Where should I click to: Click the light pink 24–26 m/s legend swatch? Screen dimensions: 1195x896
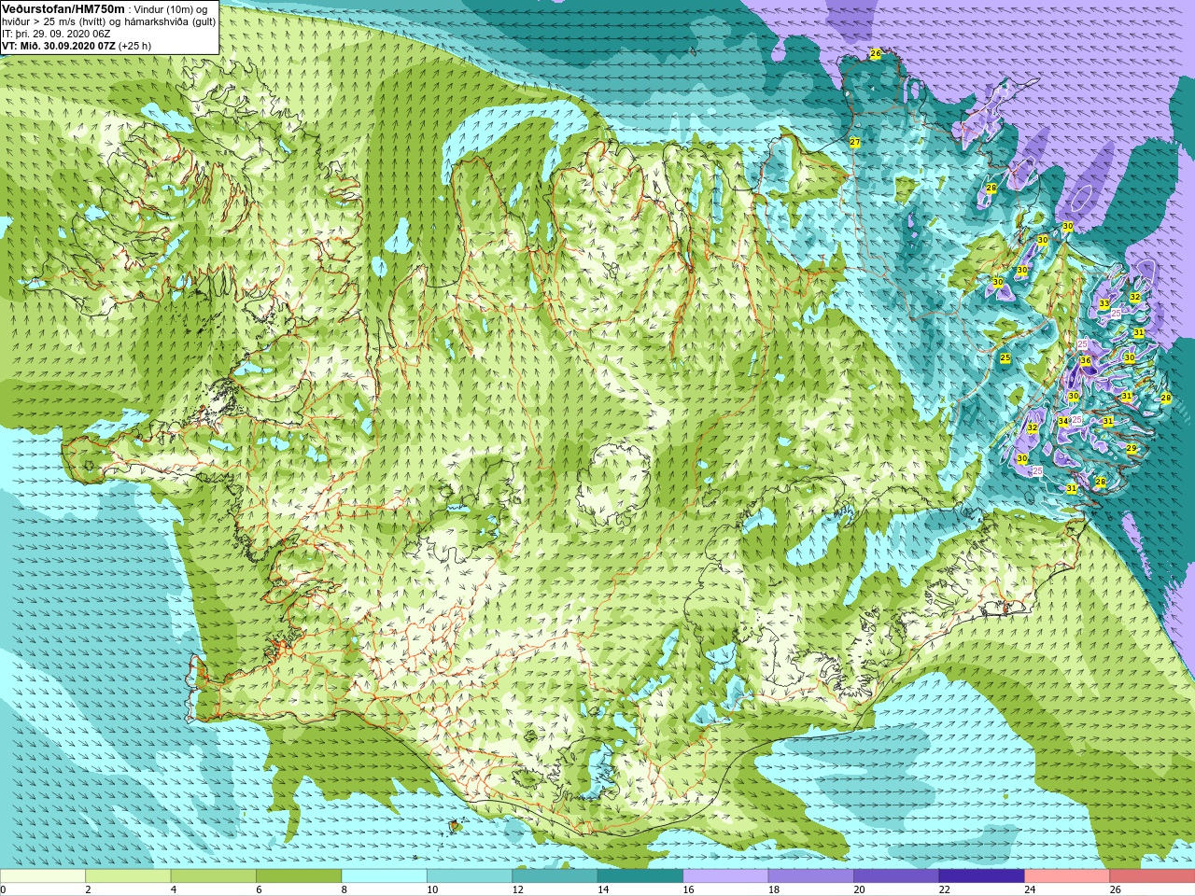click(x=1067, y=876)
